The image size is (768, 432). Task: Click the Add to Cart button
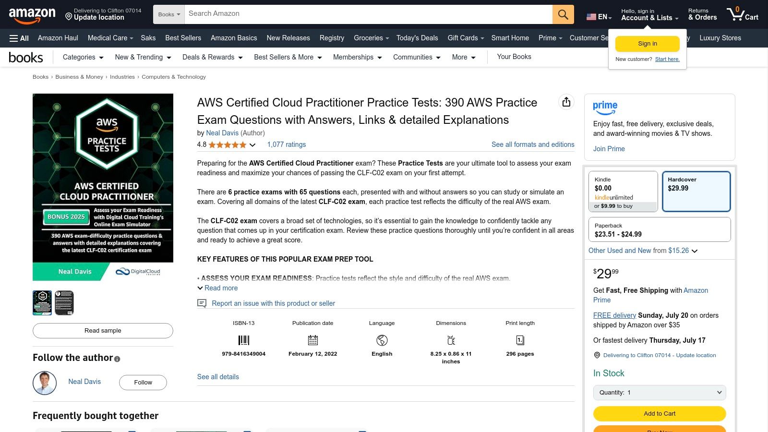tap(659, 413)
